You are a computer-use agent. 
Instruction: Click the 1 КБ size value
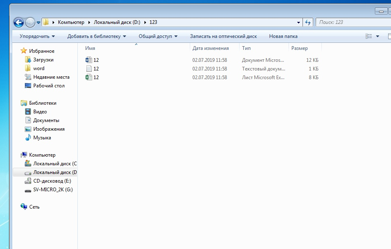point(314,69)
